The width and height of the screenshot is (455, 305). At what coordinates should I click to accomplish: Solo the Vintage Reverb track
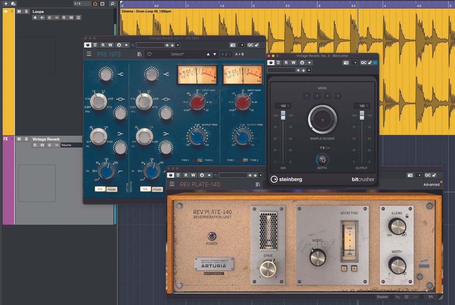pyautogui.click(x=26, y=139)
